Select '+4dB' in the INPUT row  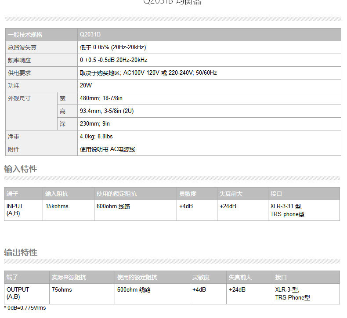click(x=186, y=206)
